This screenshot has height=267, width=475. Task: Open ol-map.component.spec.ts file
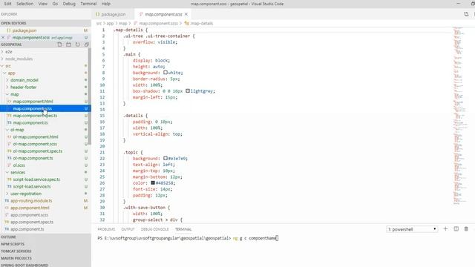[38, 151]
